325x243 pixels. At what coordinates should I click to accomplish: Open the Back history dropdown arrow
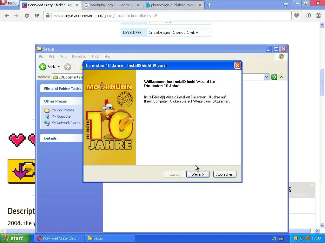click(59, 67)
